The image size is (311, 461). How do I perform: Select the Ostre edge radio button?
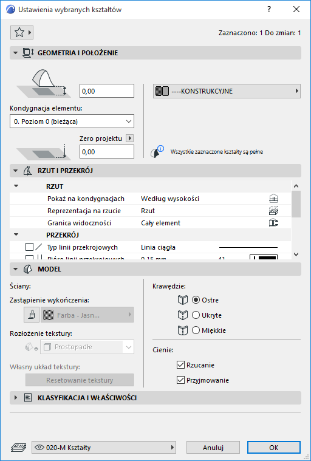pyautogui.click(x=196, y=300)
